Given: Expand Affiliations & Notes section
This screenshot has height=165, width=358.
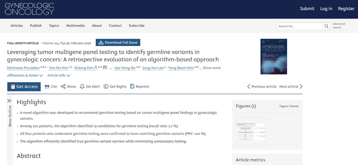Looking at the screenshot, I should tap(25, 75).
